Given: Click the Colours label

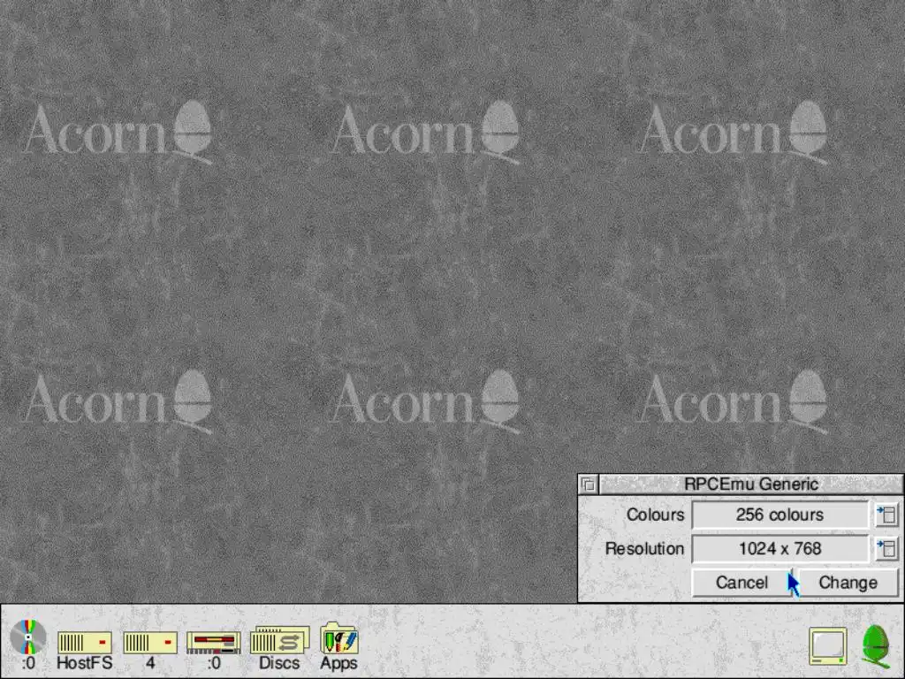Looking at the screenshot, I should coord(655,515).
